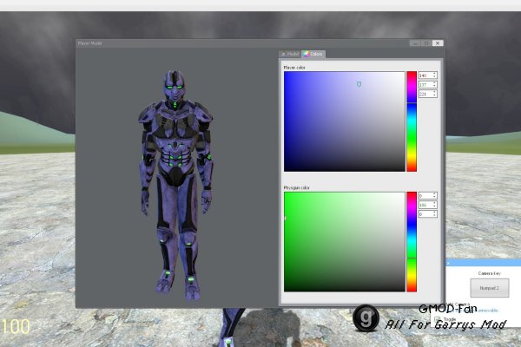
Task: Pick a shade in the Player color gradient square
Action: (345, 121)
